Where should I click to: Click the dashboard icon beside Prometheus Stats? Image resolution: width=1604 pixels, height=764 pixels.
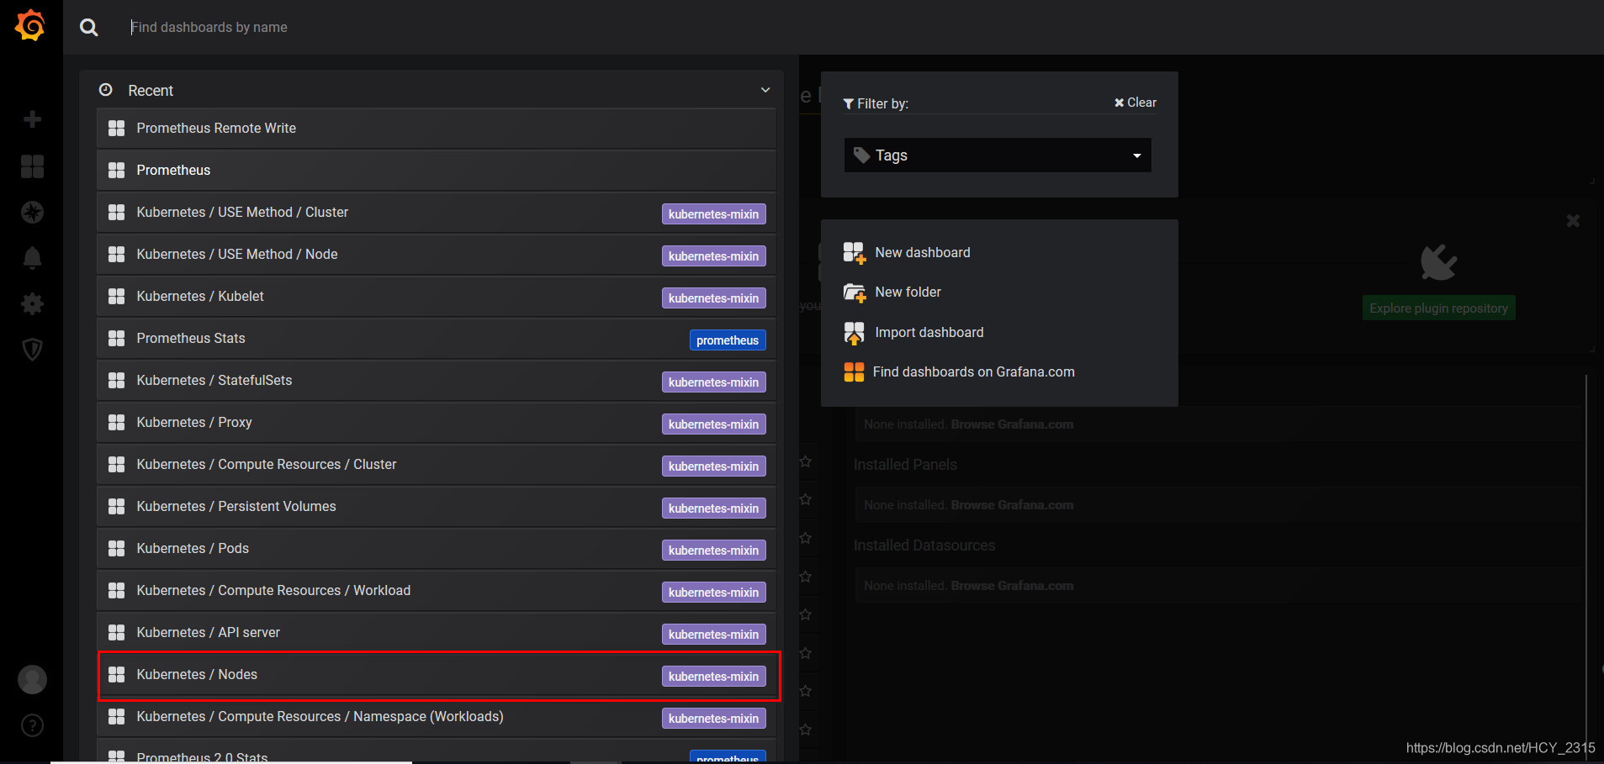coord(117,339)
